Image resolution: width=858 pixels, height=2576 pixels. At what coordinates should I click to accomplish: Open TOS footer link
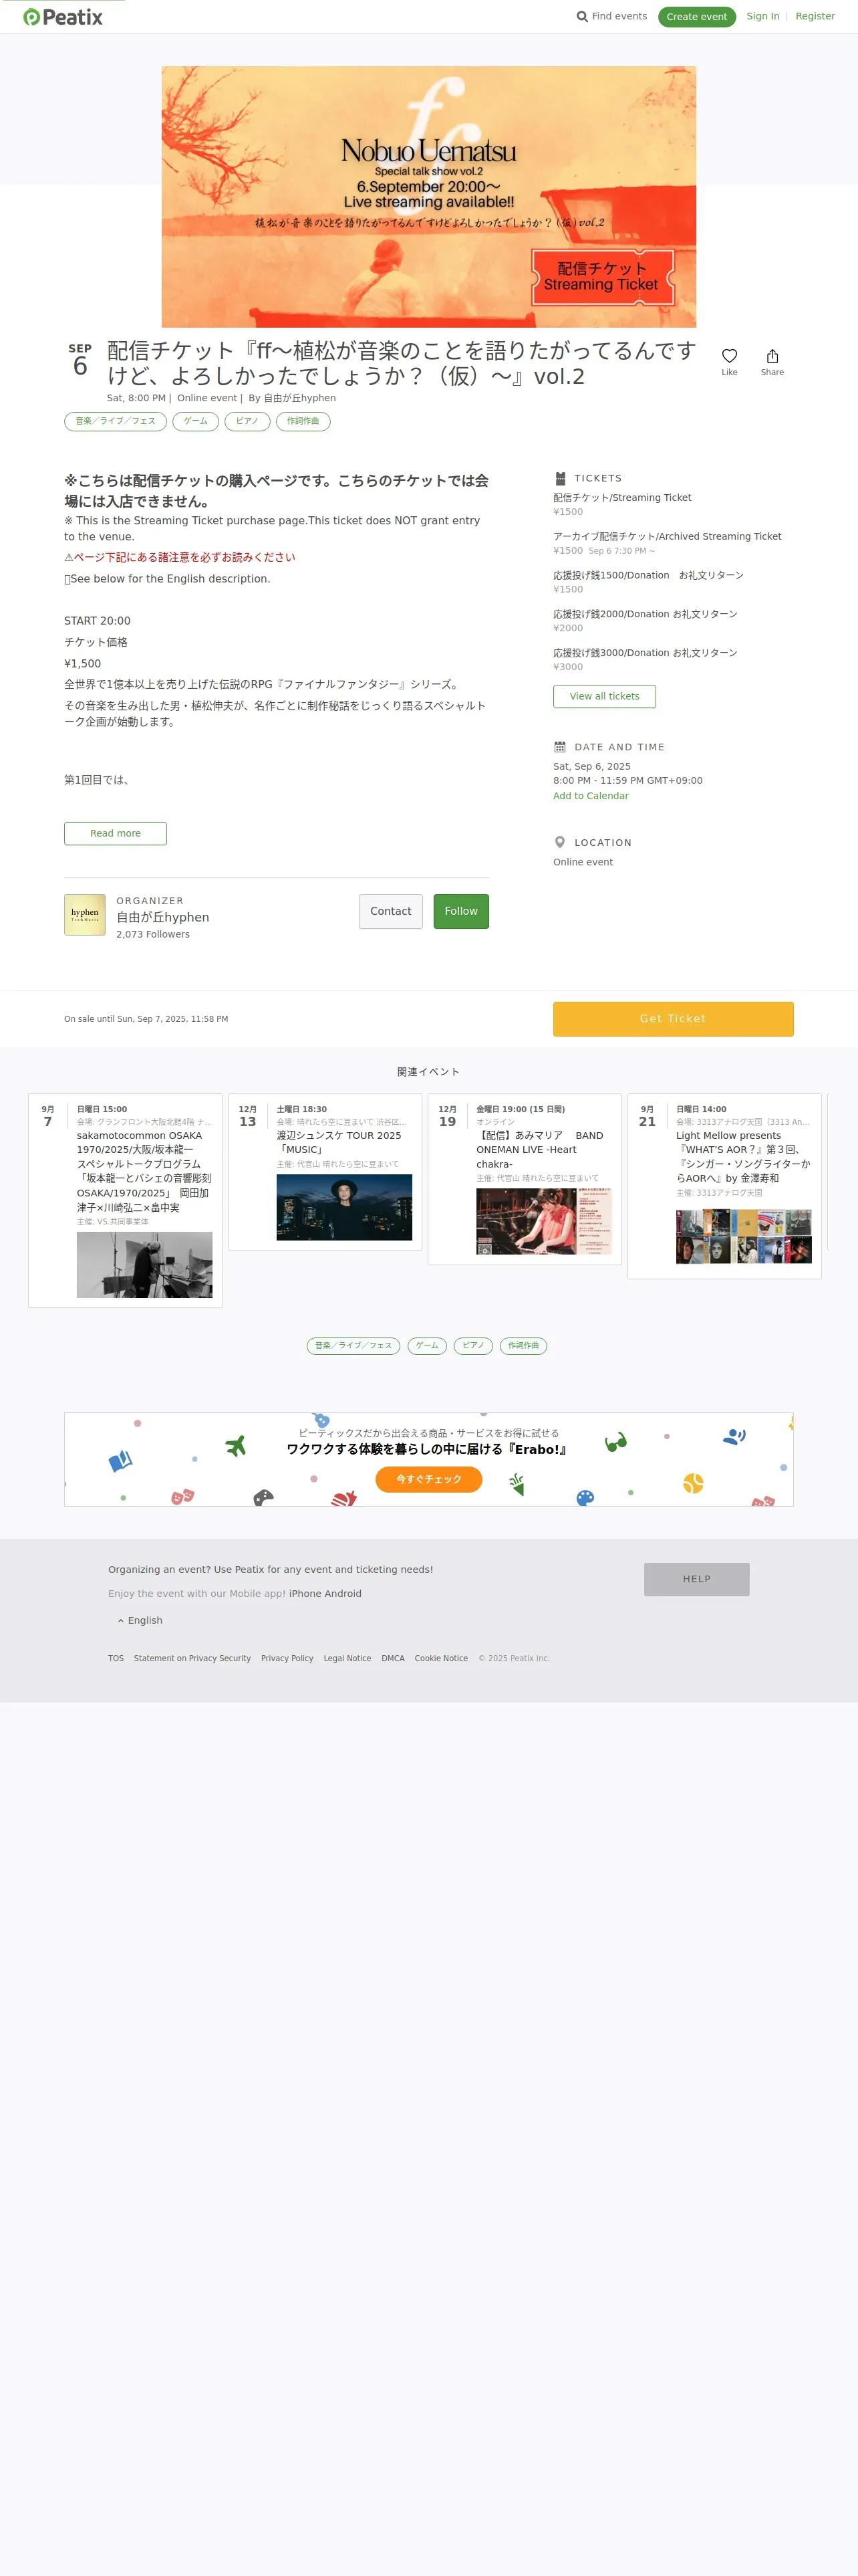coord(116,1658)
